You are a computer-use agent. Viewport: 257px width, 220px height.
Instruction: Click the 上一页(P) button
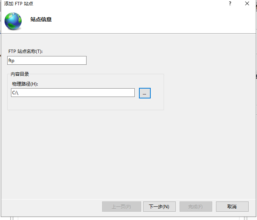[x=121, y=207]
